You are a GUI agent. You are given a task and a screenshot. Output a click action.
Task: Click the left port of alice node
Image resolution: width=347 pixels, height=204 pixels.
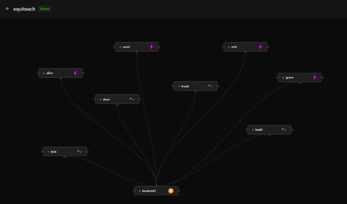click(38, 73)
